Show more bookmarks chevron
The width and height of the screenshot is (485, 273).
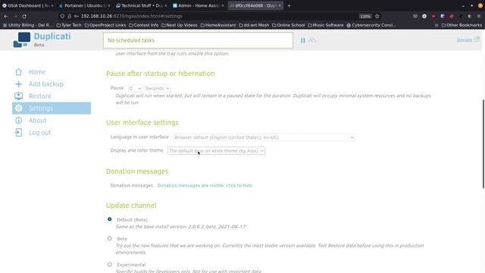436,25
